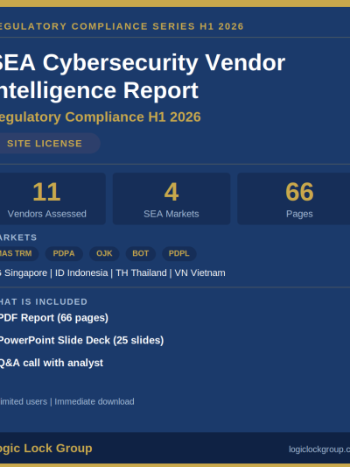Viewport: 350px width, 467px height.
Task: Click the Regulatory Compliance H1 2026 subtitle
Action: 101,117
